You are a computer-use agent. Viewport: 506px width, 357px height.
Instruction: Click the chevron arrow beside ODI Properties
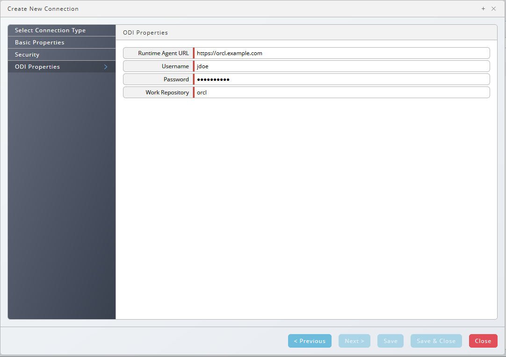click(106, 67)
